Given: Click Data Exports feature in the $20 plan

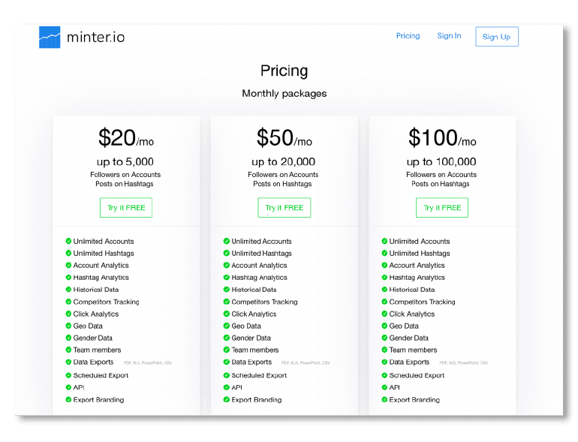Looking at the screenshot, I should pyautogui.click(x=94, y=362).
